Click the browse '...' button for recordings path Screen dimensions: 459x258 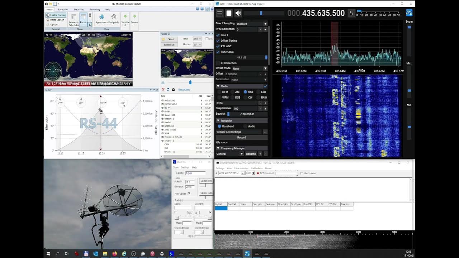(265, 132)
